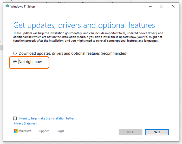Click the Microsoft logo
The image size is (182, 144).
pos(23,131)
